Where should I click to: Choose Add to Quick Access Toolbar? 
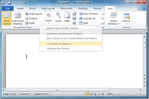71,28
